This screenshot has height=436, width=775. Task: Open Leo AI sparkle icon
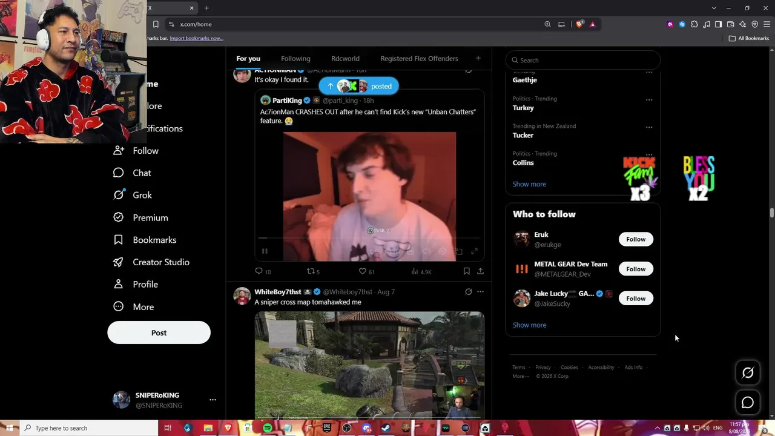tap(742, 24)
